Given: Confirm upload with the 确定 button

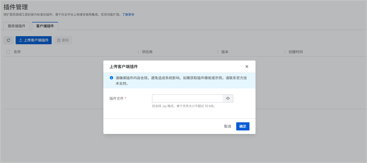Looking at the screenshot, I should (243, 126).
